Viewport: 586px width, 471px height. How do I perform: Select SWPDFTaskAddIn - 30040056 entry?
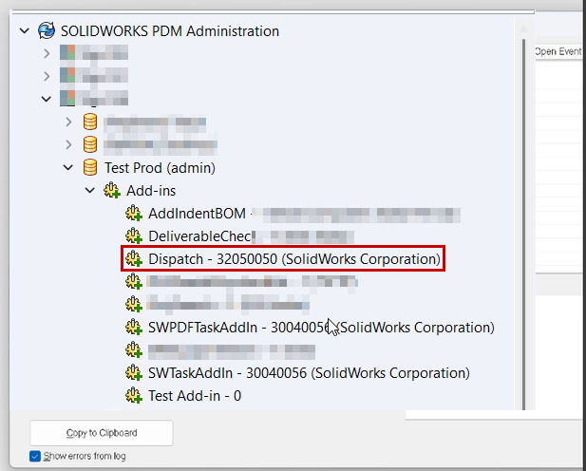(321, 328)
